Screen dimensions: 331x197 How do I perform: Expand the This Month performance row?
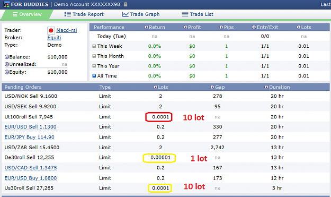coord(94,56)
